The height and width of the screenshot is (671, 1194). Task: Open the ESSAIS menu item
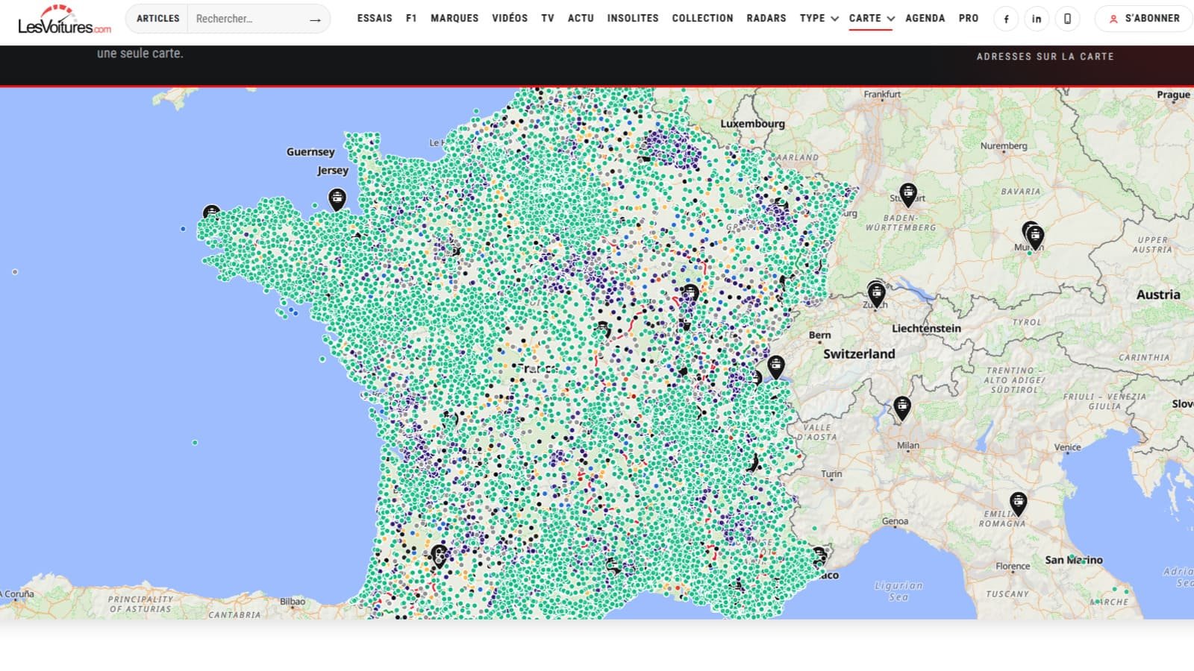coord(375,18)
